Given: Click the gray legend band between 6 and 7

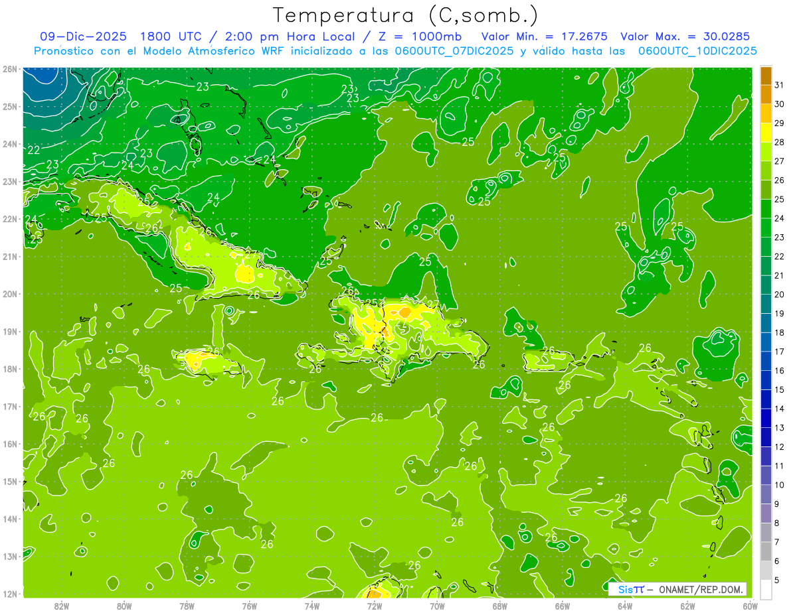Looking at the screenshot, I should (x=766, y=552).
